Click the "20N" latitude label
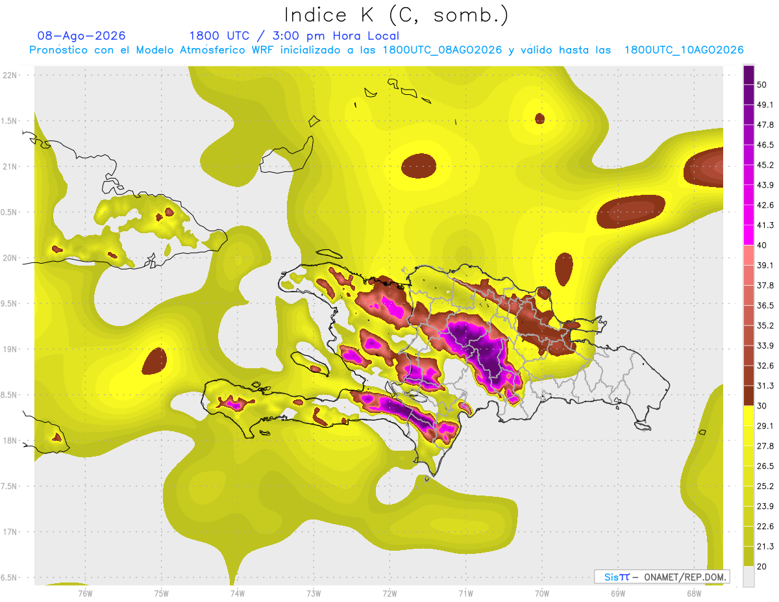This screenshot has height=602, width=779. [x=10, y=258]
